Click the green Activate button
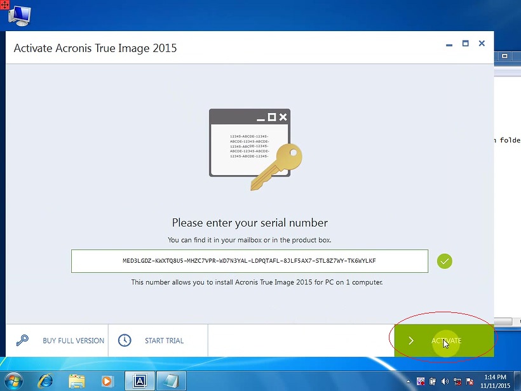Screen dimensions: 521x391 tap(444, 341)
